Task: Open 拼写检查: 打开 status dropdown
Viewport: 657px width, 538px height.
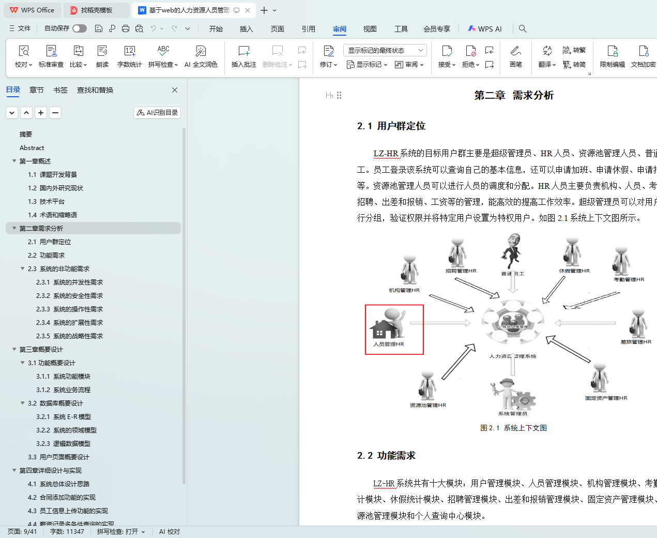Action: coord(121,532)
